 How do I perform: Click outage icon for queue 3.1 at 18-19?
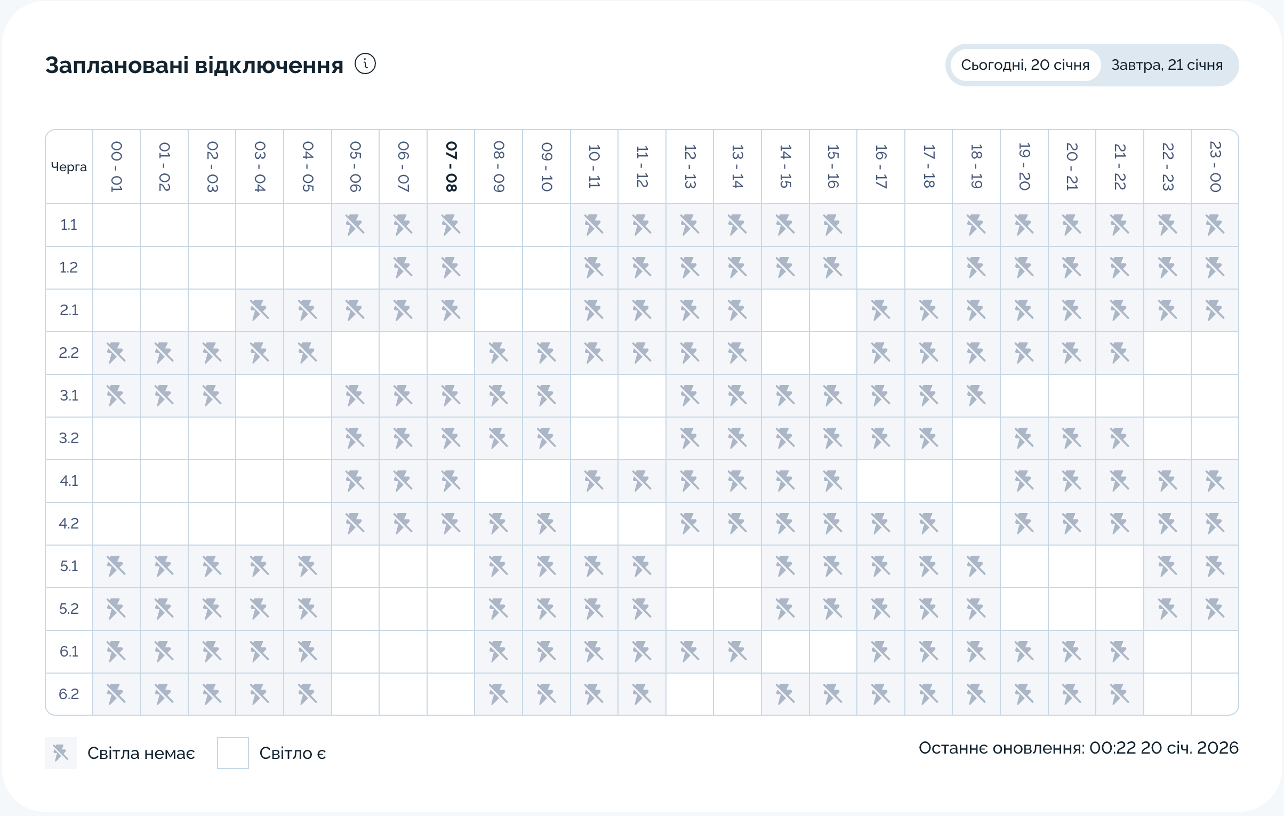point(976,395)
